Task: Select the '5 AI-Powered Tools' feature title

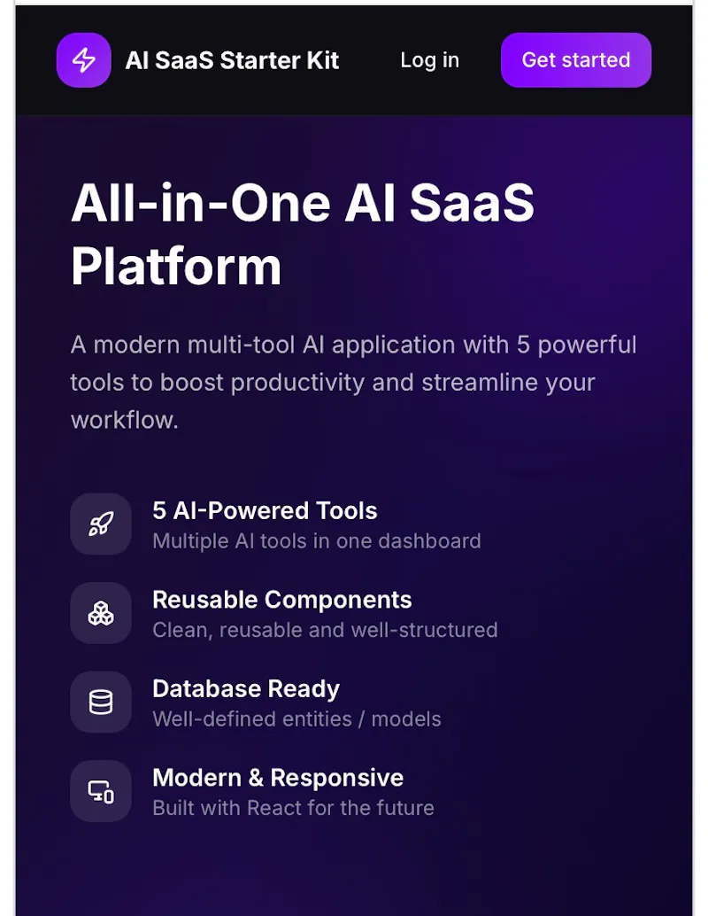Action: point(265,510)
